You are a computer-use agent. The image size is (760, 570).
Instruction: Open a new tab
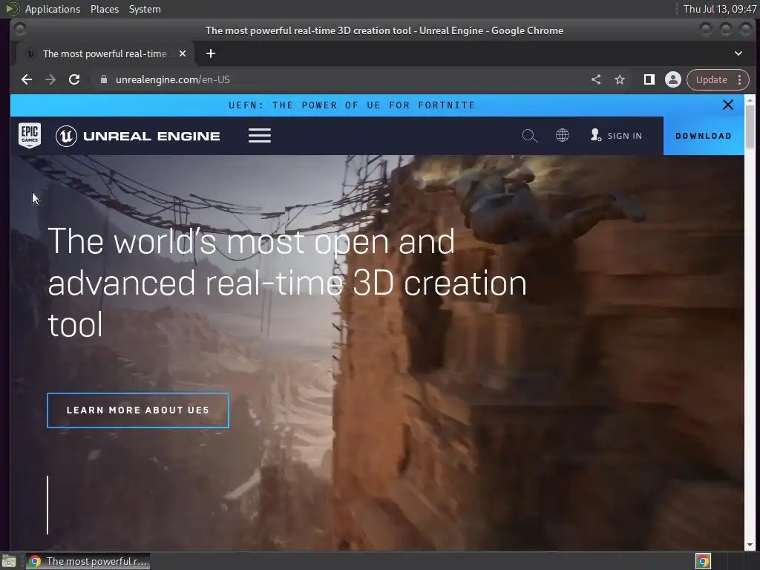(210, 53)
